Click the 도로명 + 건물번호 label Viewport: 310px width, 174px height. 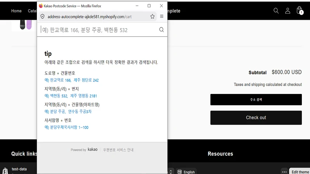[x=60, y=73]
